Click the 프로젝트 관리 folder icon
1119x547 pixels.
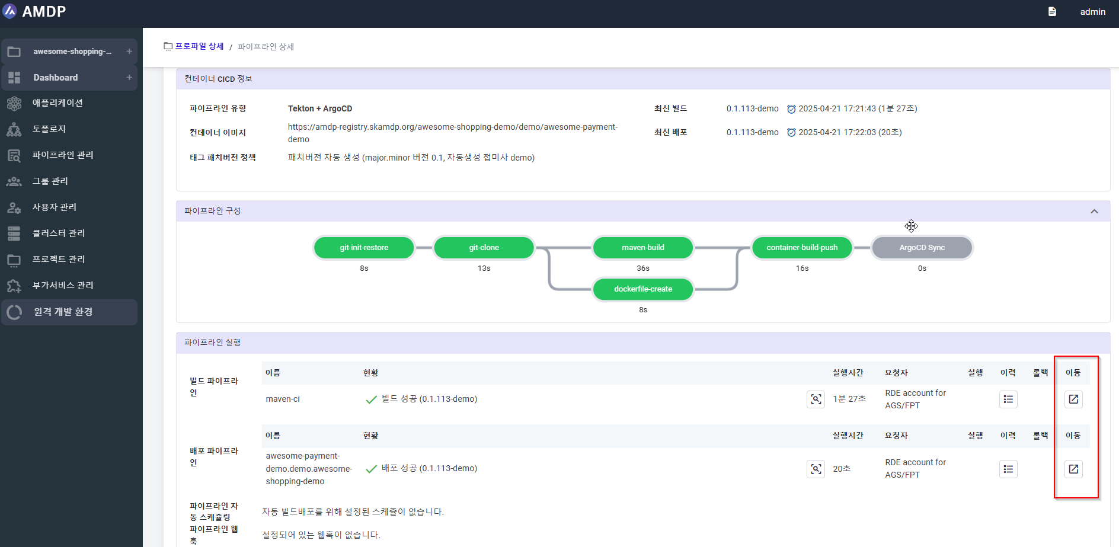point(14,260)
